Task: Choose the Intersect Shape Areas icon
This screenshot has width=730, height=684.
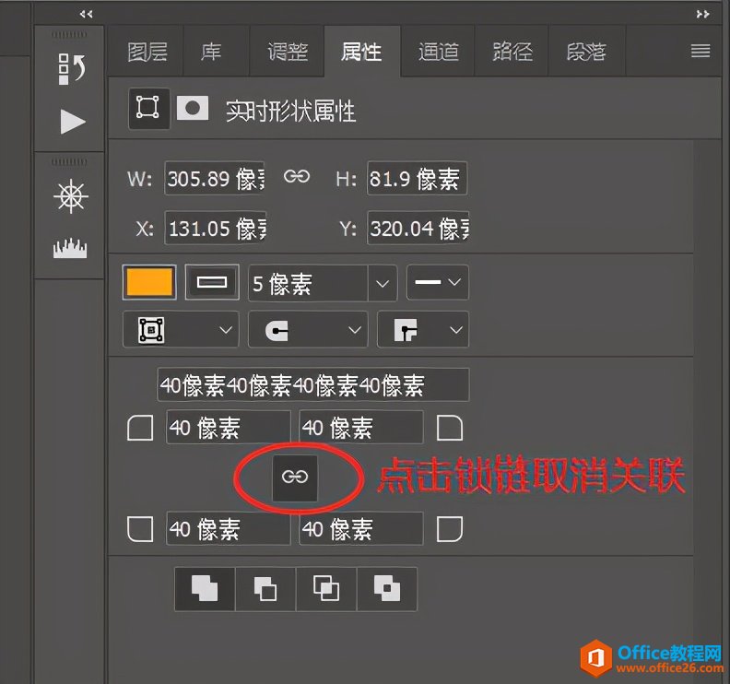Action: point(326,588)
